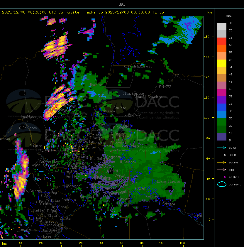
Task: Click the 'Potrerillos' place label
Action: pos(49,162)
